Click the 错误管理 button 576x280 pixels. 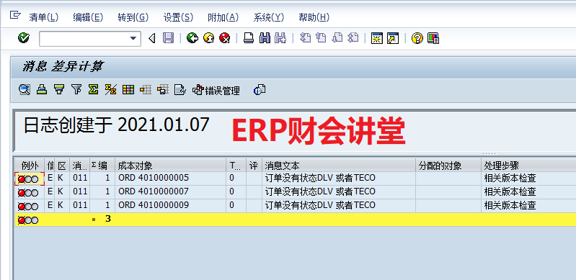216,90
